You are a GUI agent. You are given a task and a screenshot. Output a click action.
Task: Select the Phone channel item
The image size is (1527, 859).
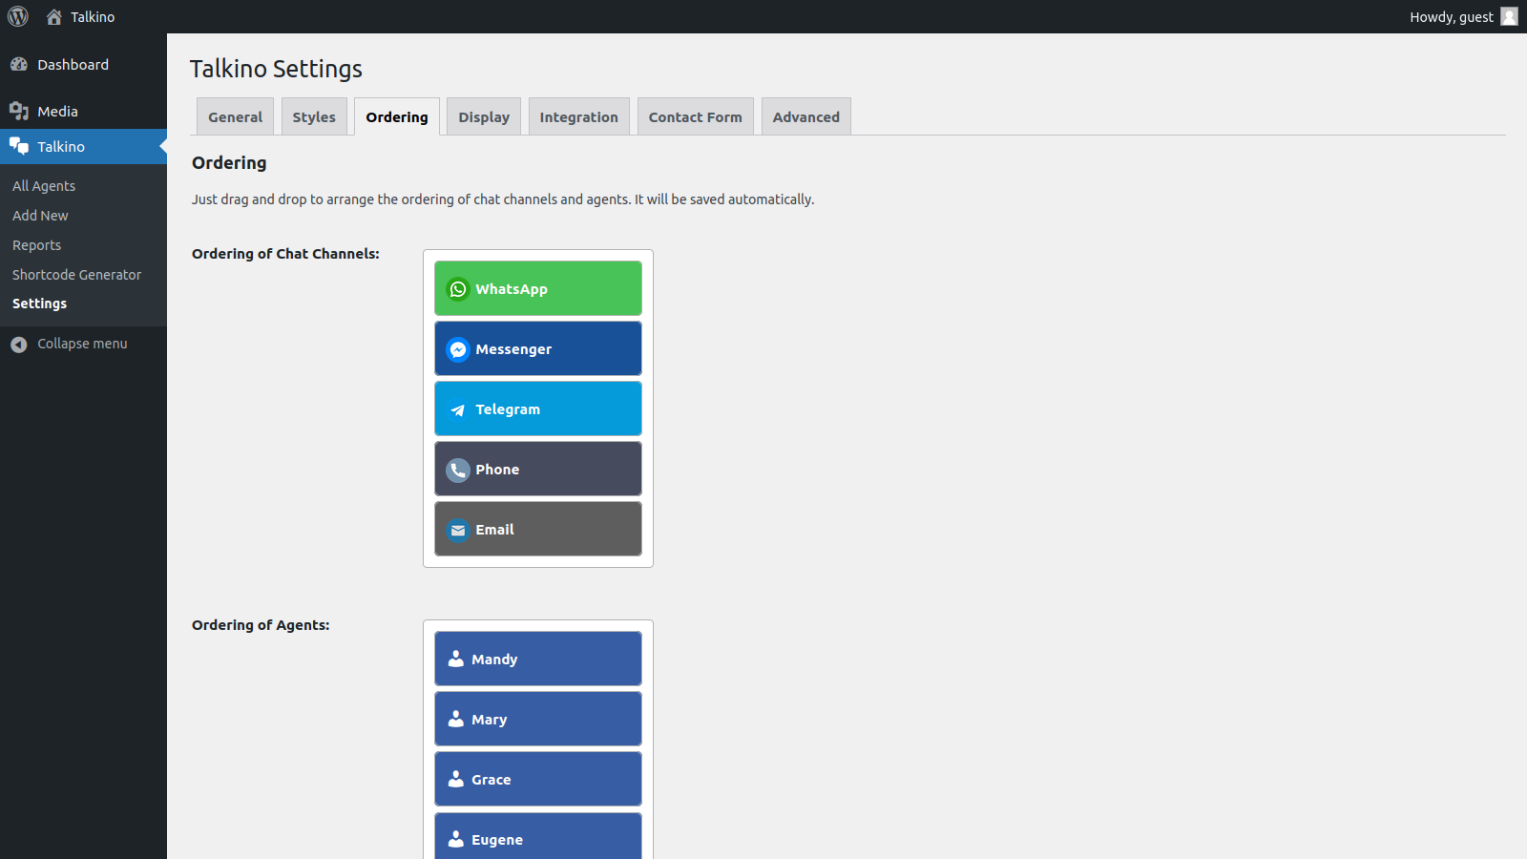(x=538, y=469)
